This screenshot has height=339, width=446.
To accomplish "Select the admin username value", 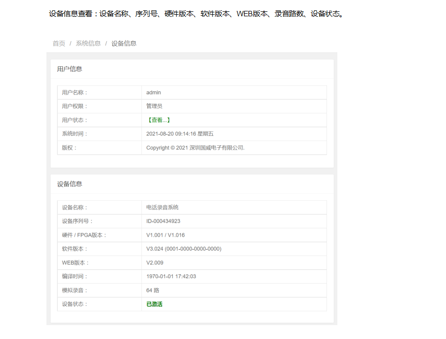I will click(154, 92).
